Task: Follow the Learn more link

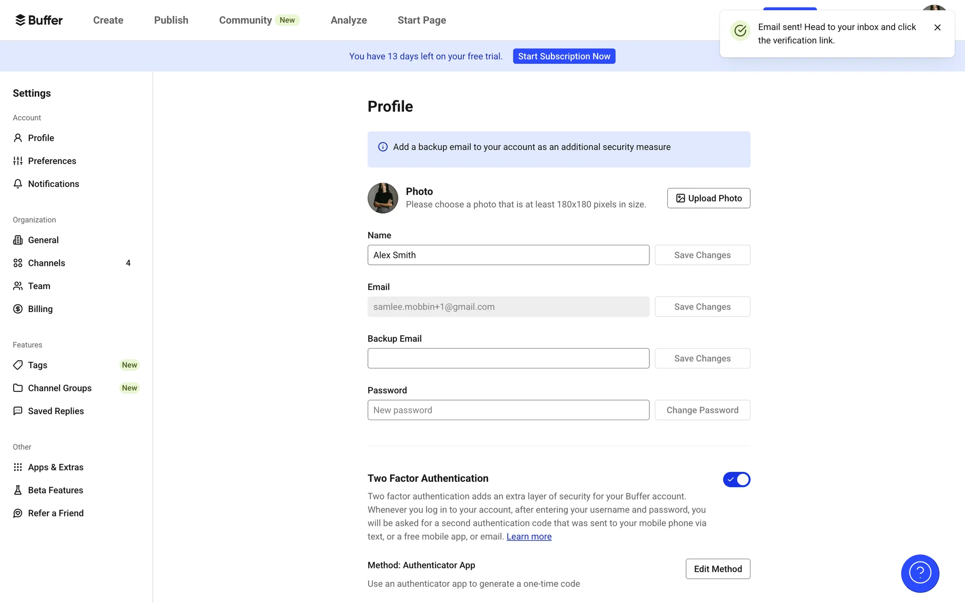Action: tap(529, 537)
